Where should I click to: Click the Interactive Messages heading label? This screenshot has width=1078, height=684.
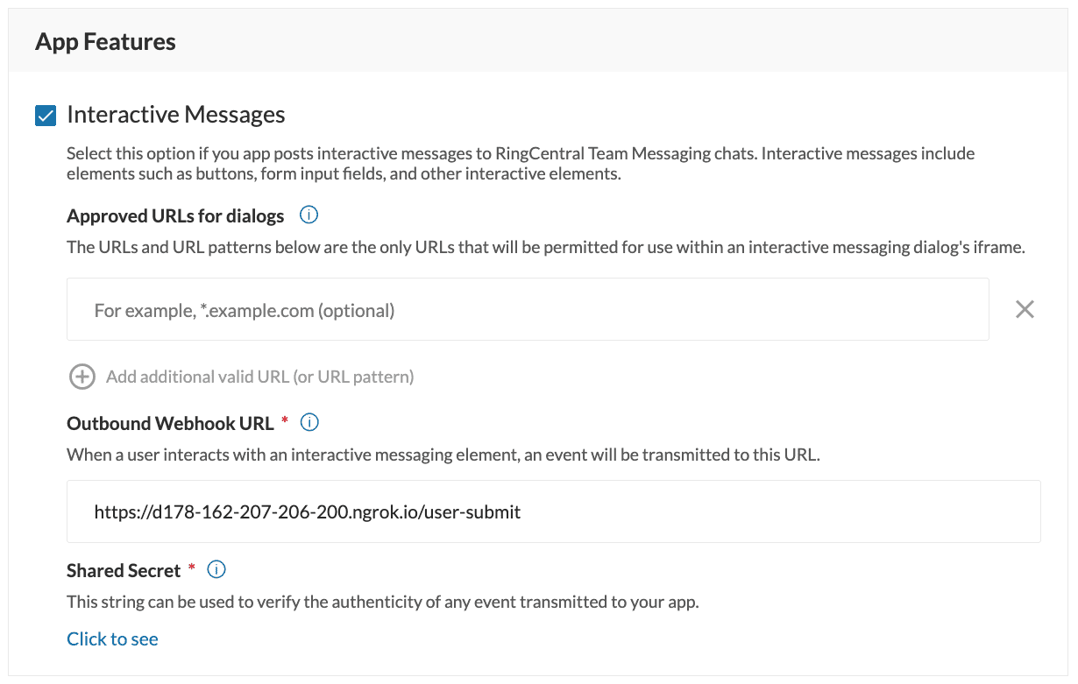coord(175,115)
